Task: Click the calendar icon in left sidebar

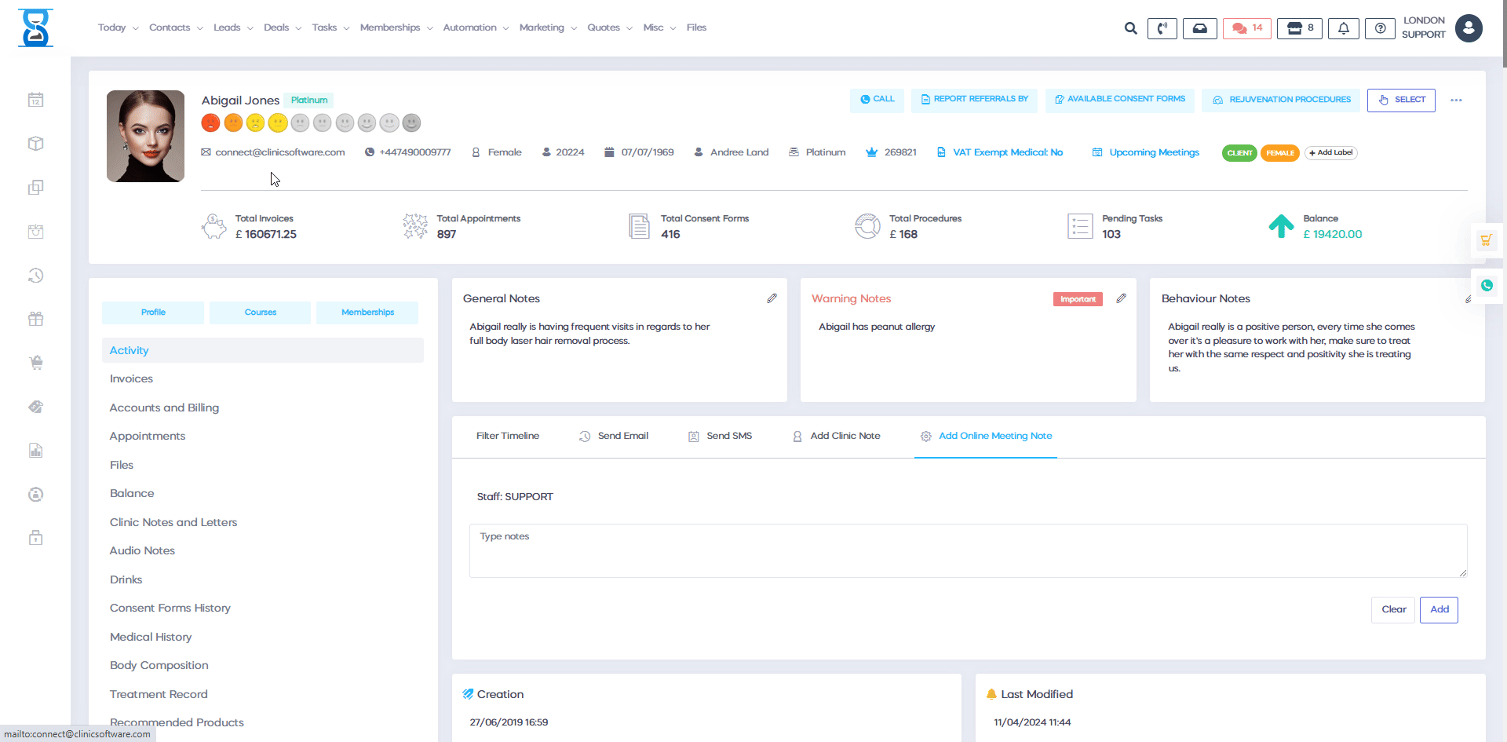Action: tap(35, 100)
